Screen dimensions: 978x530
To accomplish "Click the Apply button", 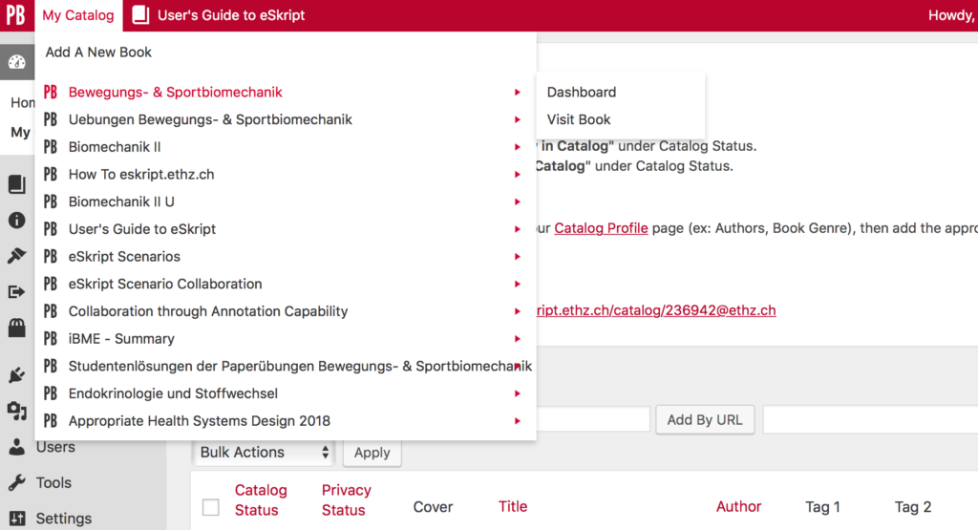I will [x=372, y=453].
